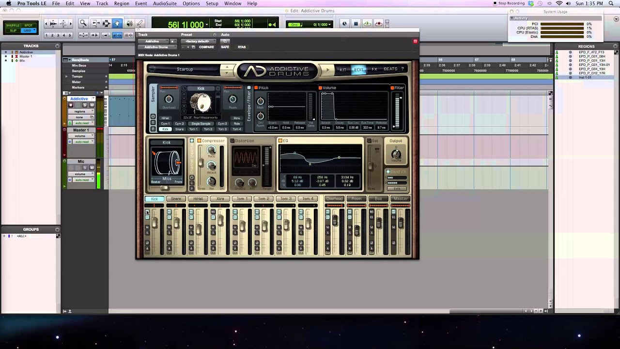This screenshot has height=349, width=620.
Task: Select the Selector (waveform) tool
Action: tap(106, 23)
